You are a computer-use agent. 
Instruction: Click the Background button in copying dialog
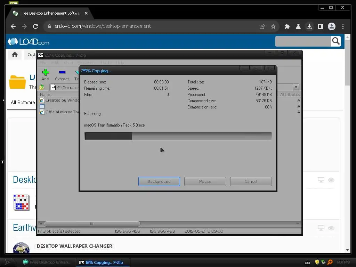click(159, 181)
